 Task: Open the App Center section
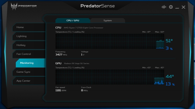(x=29, y=81)
